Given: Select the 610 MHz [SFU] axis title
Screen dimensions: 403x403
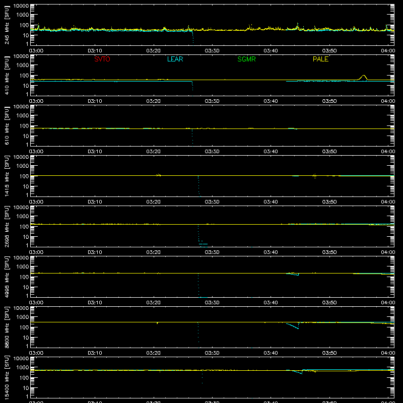Looking at the screenshot, I should (7, 125).
